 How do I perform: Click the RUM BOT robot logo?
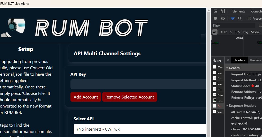(x=13, y=28)
